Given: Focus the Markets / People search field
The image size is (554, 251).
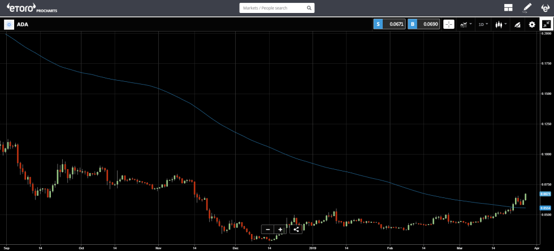Looking at the screenshot, I should click(x=272, y=8).
